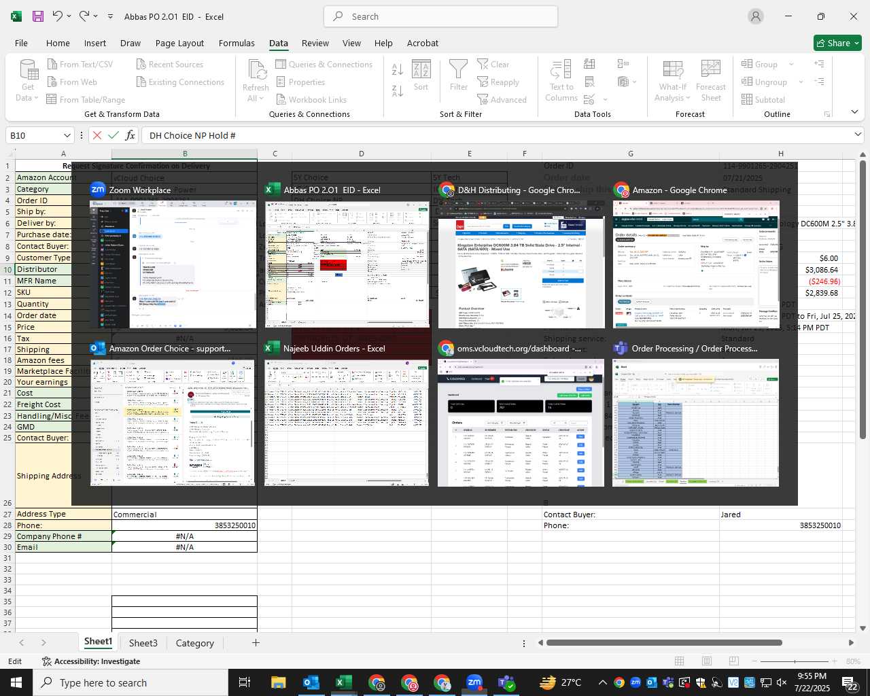Switch to the Home ribbon tab
The height and width of the screenshot is (696, 870).
click(x=58, y=43)
